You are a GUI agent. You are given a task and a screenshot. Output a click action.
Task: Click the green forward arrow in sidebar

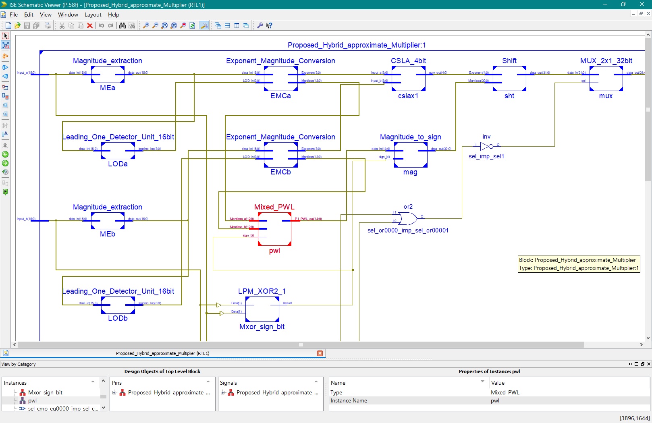click(x=5, y=163)
